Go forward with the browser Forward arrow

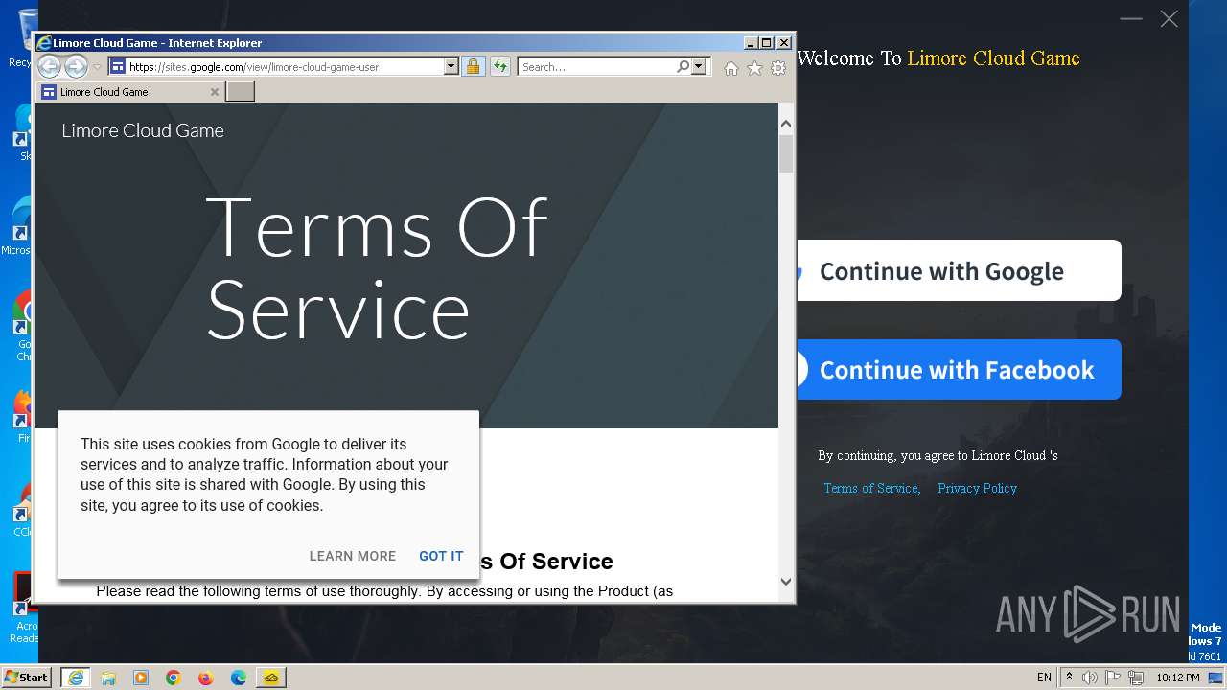click(76, 66)
